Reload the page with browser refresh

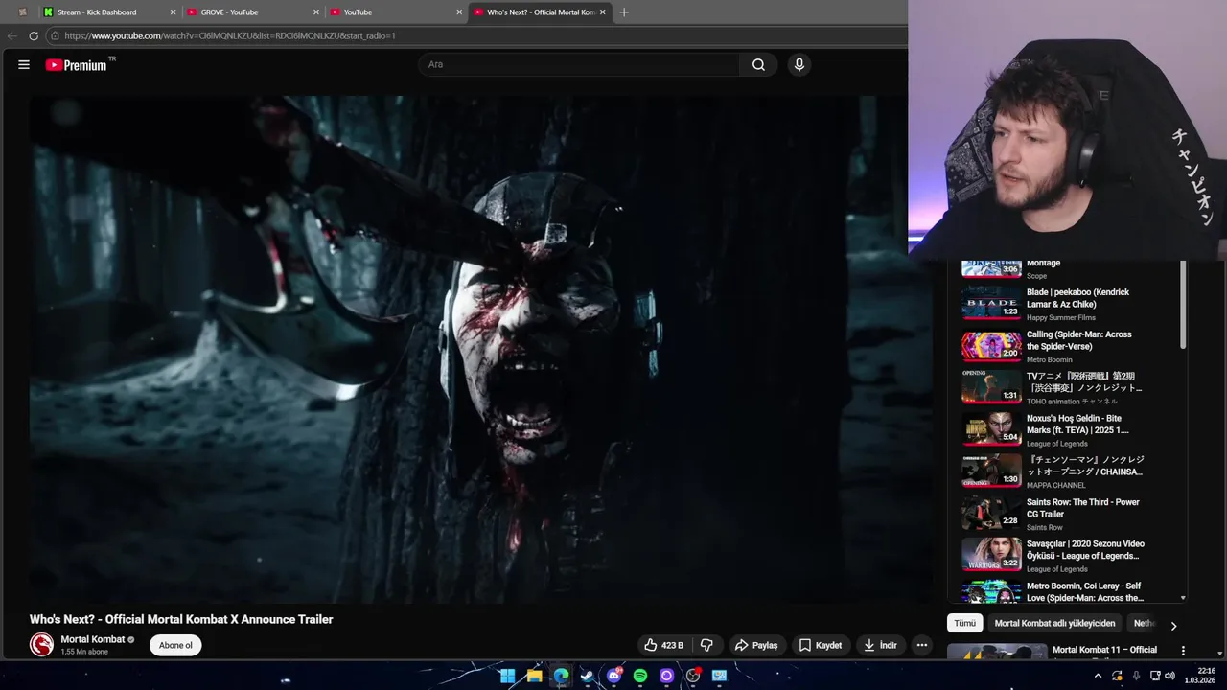tap(34, 35)
